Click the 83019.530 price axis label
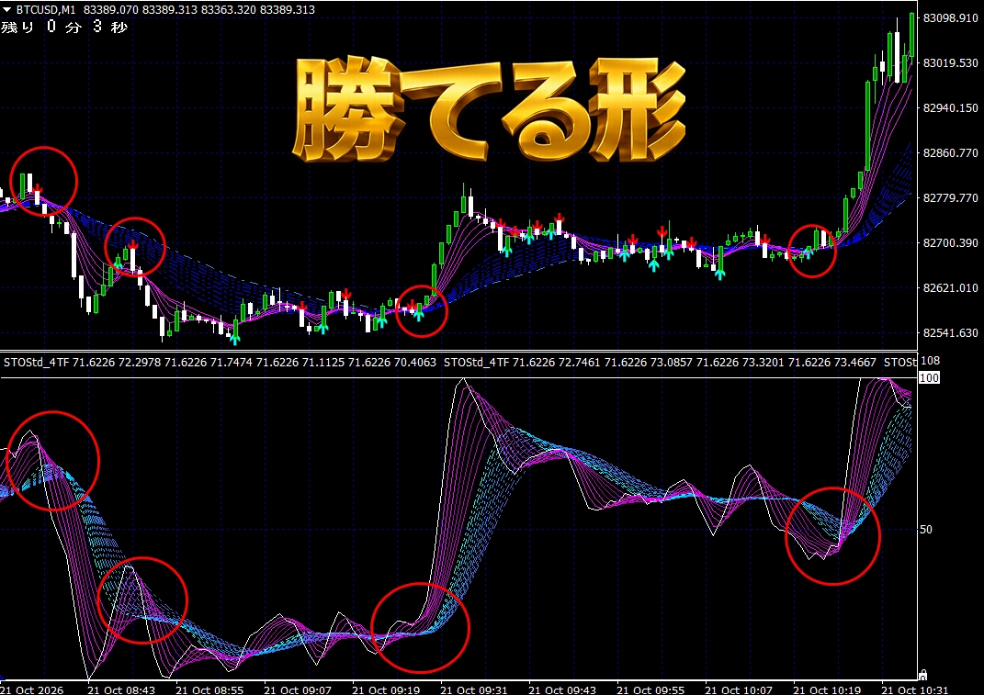Screen dimensions: 984x695 pyautogui.click(x=950, y=62)
